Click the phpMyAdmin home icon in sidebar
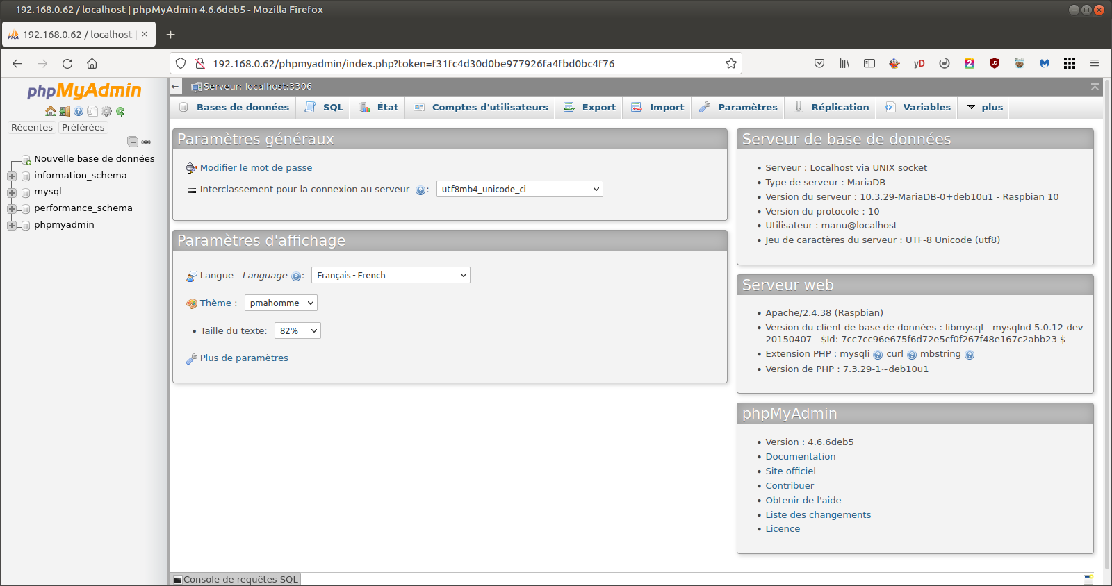Image resolution: width=1112 pixels, height=586 pixels. [x=51, y=111]
